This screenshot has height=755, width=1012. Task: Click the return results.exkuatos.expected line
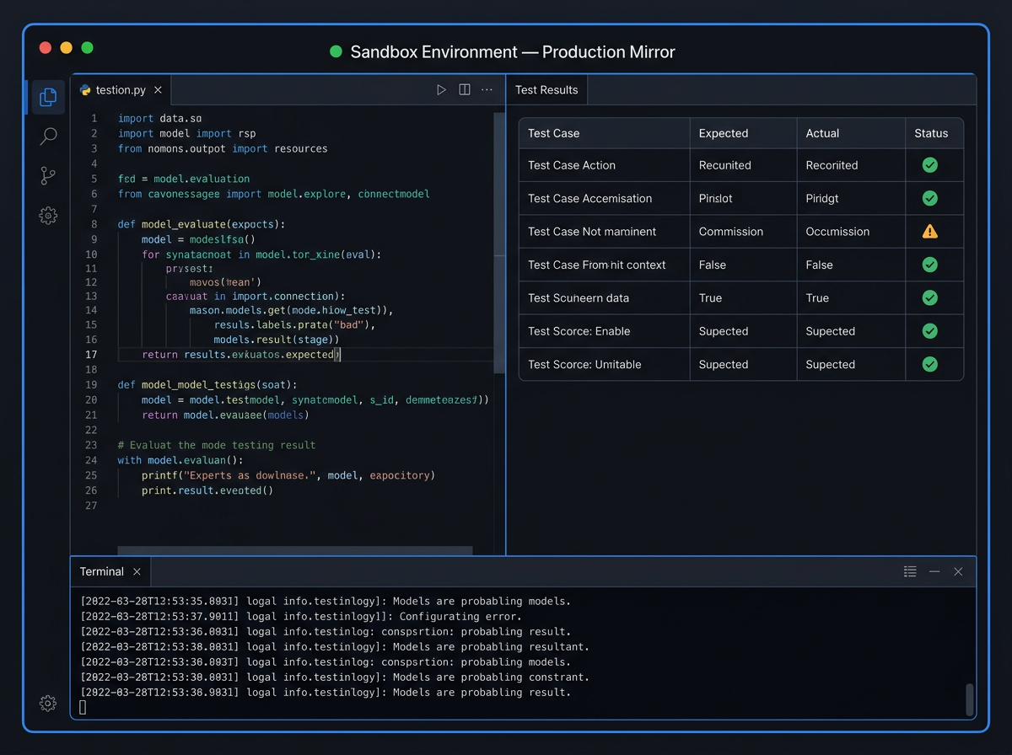(x=240, y=355)
